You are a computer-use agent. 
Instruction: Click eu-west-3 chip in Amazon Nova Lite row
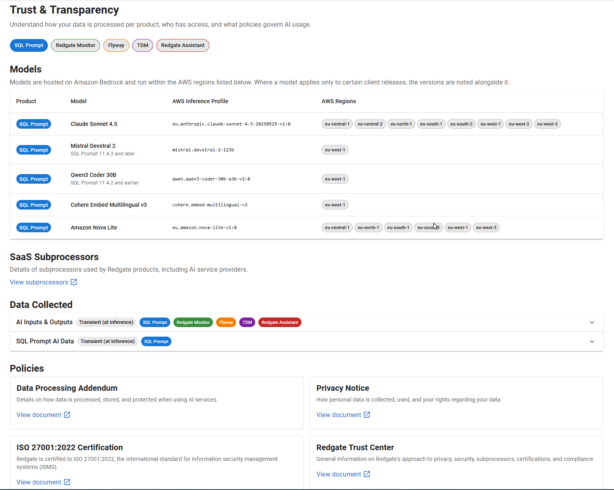point(486,227)
